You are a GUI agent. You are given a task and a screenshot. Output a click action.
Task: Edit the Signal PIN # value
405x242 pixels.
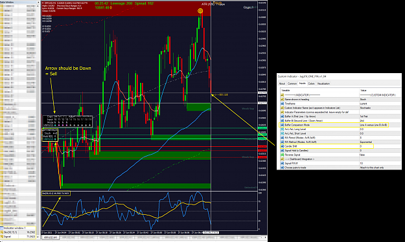(x=380, y=163)
